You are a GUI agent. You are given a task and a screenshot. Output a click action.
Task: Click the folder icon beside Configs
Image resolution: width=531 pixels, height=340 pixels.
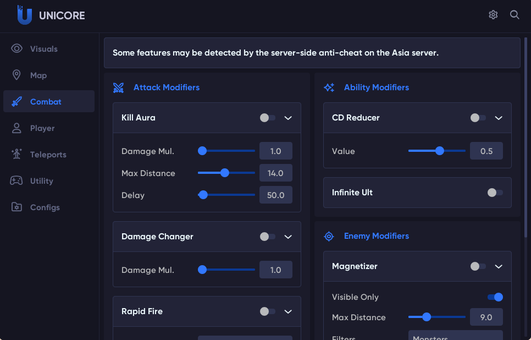click(16, 207)
